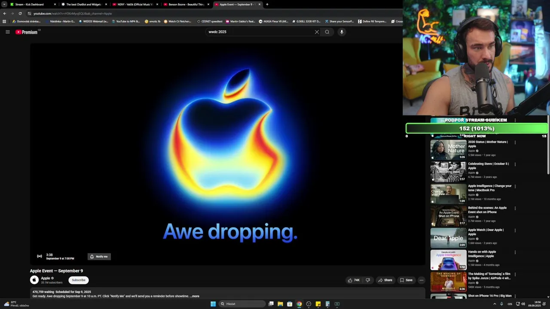Toggle microphone icon in system tray

tap(501, 304)
